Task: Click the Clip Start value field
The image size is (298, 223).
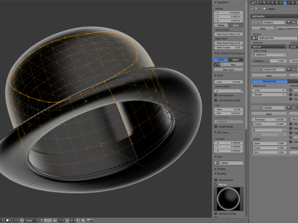Action: point(228,109)
